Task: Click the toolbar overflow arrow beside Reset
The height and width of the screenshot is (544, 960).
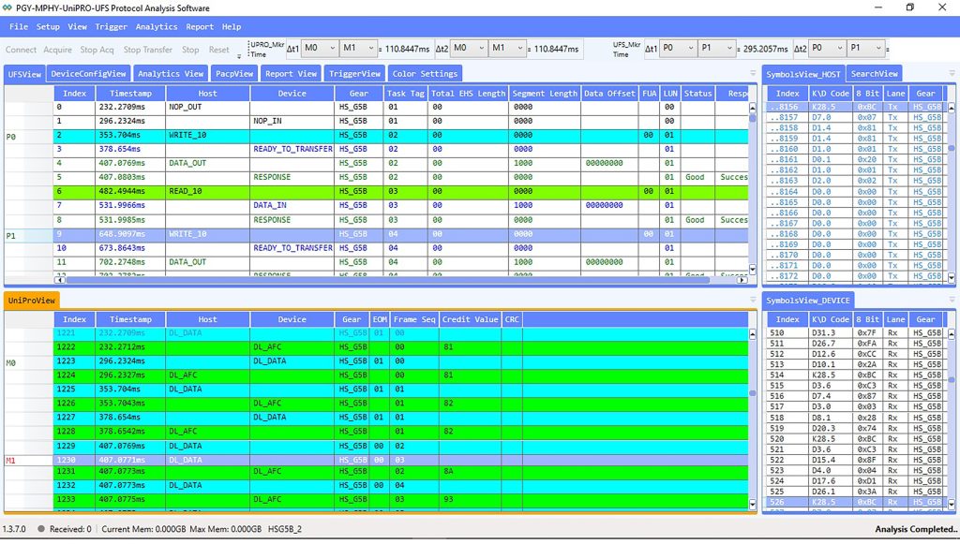Action: point(239,55)
